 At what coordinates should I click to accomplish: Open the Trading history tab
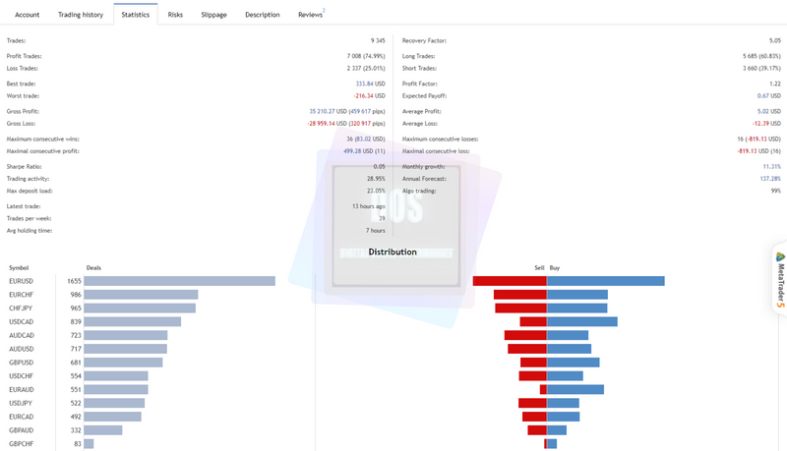tap(81, 15)
